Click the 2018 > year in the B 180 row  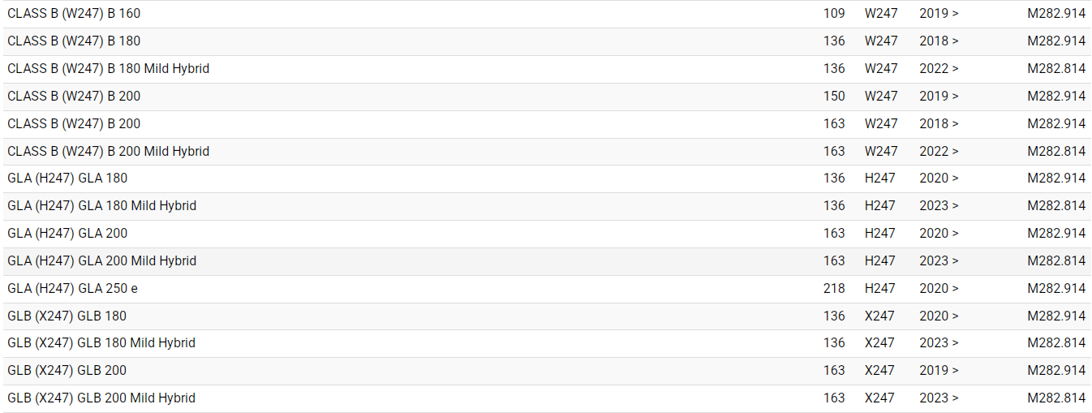(x=939, y=41)
